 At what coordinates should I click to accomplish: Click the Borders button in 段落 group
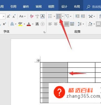pyautogui.click(x=98, y=24)
